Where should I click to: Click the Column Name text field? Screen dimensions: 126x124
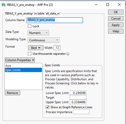click(x=55, y=20)
